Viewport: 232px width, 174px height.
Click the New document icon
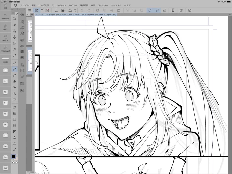56,10
